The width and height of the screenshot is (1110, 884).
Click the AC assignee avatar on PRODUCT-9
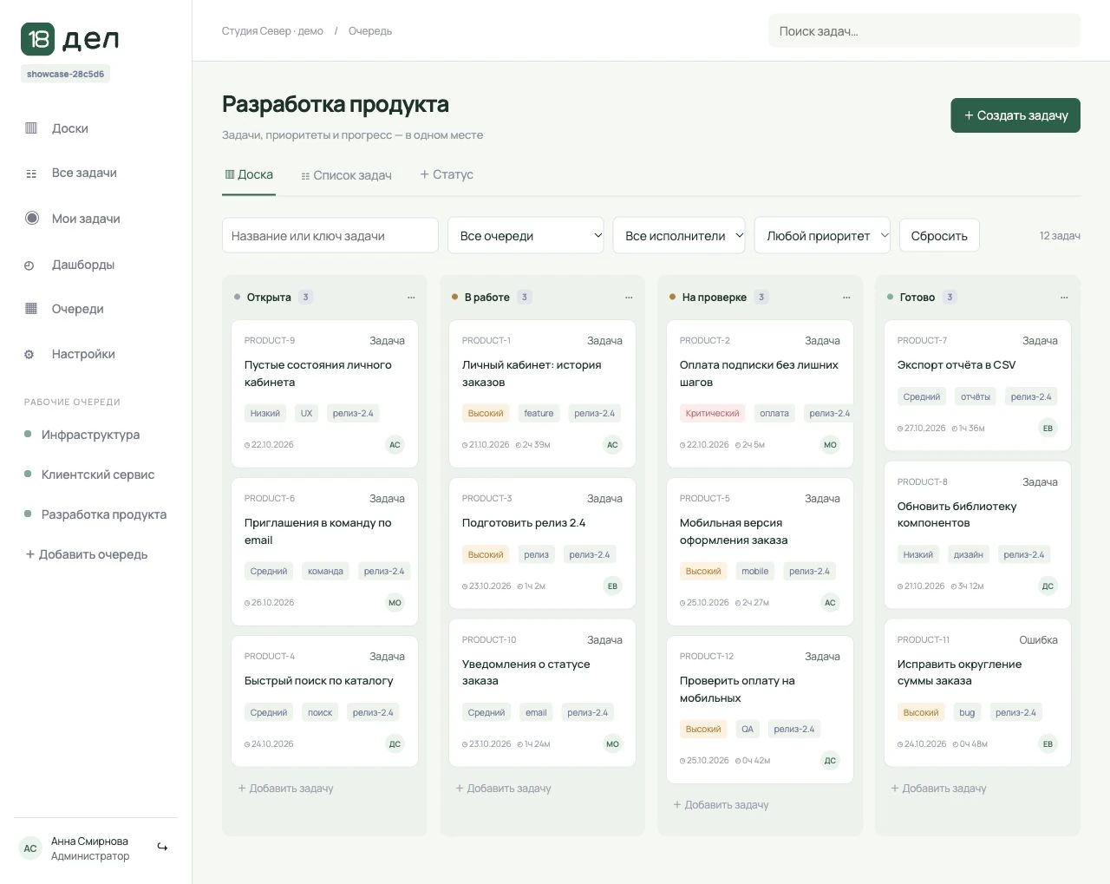click(x=395, y=445)
